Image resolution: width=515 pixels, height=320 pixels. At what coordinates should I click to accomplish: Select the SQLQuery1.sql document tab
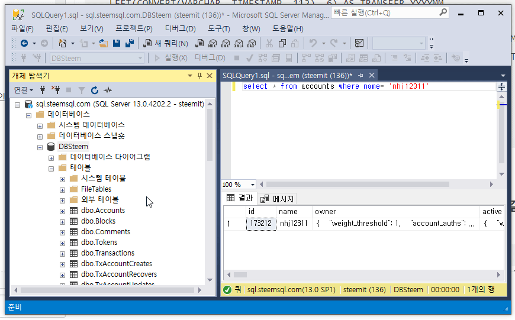(287, 76)
